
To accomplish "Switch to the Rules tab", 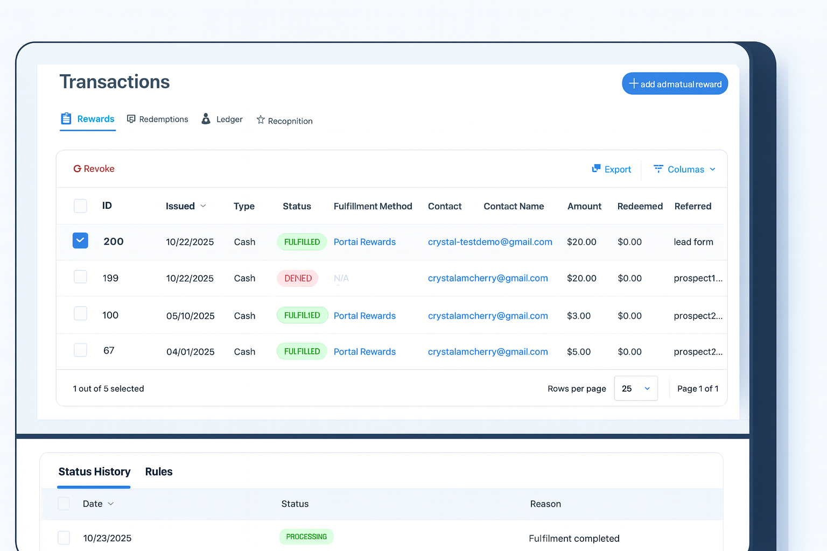I will pyautogui.click(x=159, y=472).
